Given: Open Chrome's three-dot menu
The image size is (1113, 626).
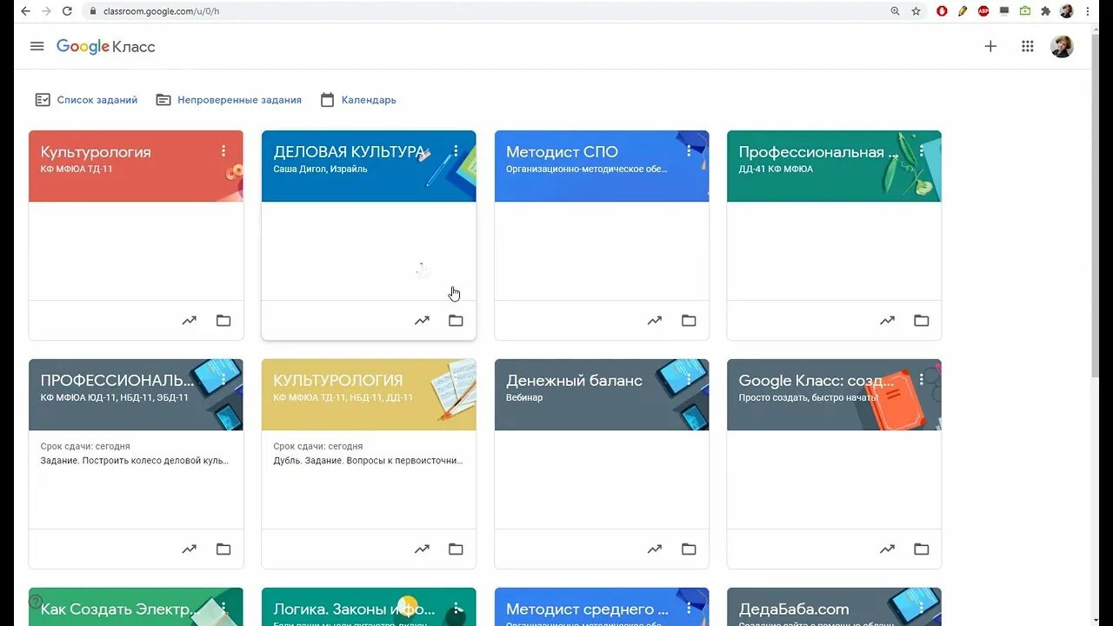Looking at the screenshot, I should point(1088,11).
